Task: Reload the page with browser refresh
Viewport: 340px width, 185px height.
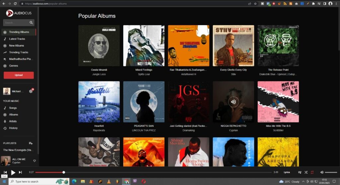Action: [15, 4]
